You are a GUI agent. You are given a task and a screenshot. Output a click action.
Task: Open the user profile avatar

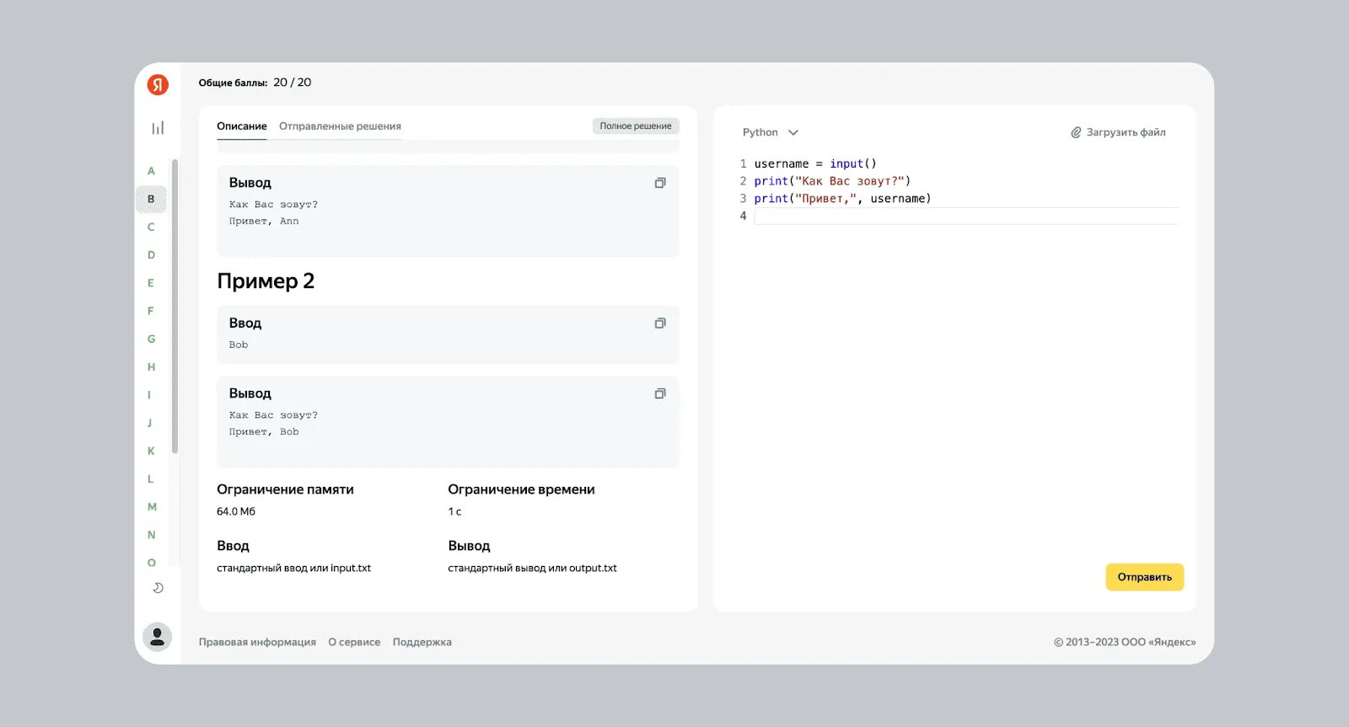(x=157, y=638)
